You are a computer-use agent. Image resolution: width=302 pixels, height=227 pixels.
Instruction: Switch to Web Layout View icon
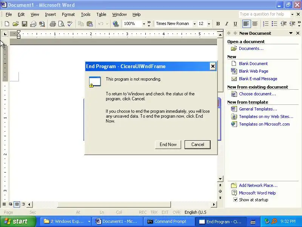[x=11, y=204]
